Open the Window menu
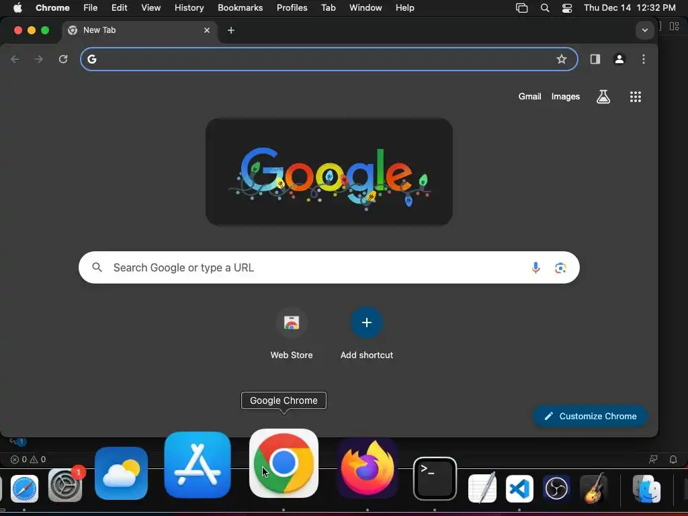688x516 pixels. click(365, 8)
